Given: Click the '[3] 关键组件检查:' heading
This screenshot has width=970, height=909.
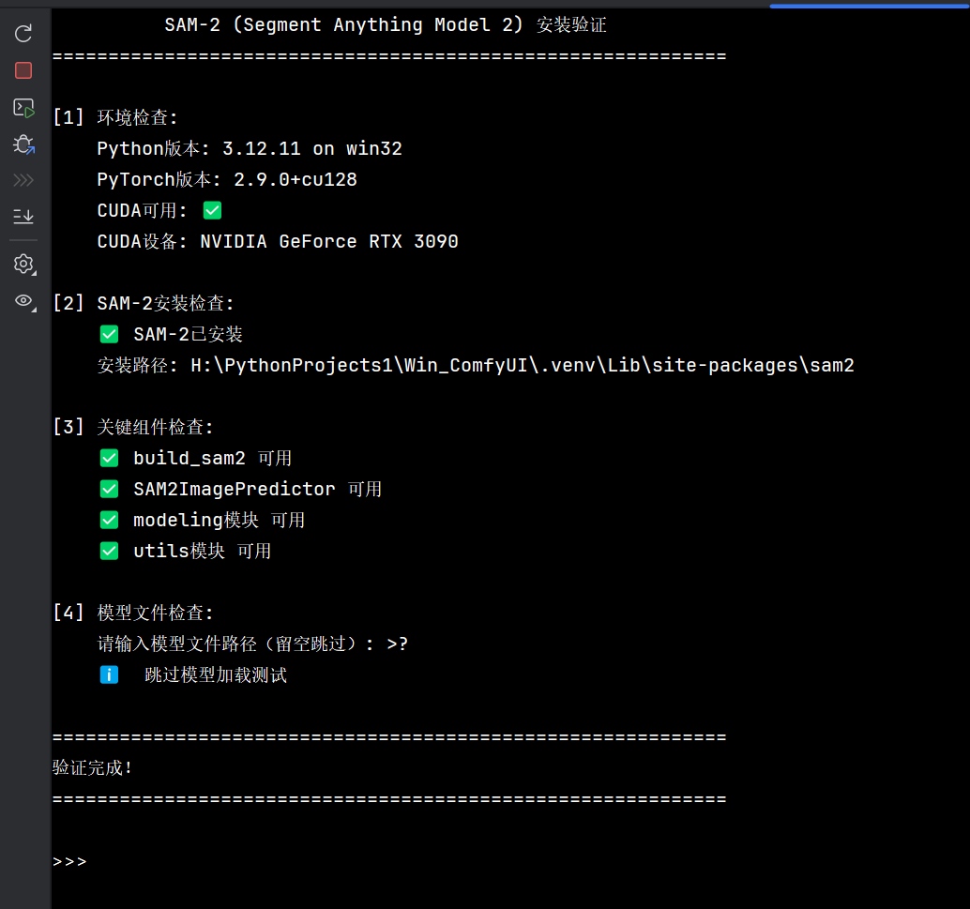Looking at the screenshot, I should coord(133,427).
